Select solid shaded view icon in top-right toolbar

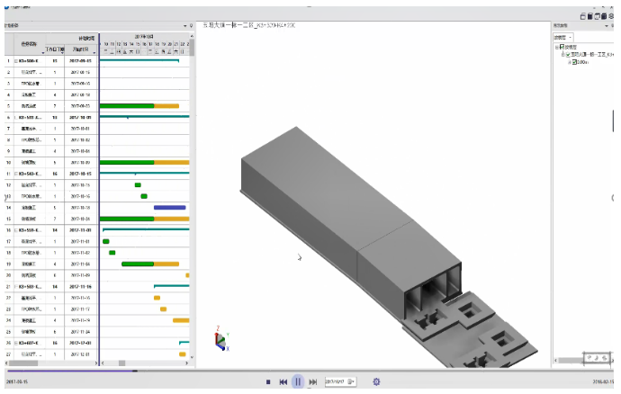click(x=590, y=16)
